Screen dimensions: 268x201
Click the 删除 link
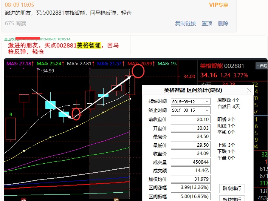[x=223, y=23]
